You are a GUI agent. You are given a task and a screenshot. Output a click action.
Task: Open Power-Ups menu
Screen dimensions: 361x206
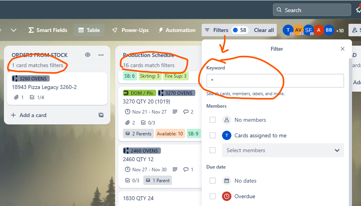click(130, 30)
